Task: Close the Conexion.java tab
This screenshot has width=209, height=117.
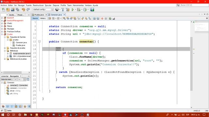Action: (64, 15)
